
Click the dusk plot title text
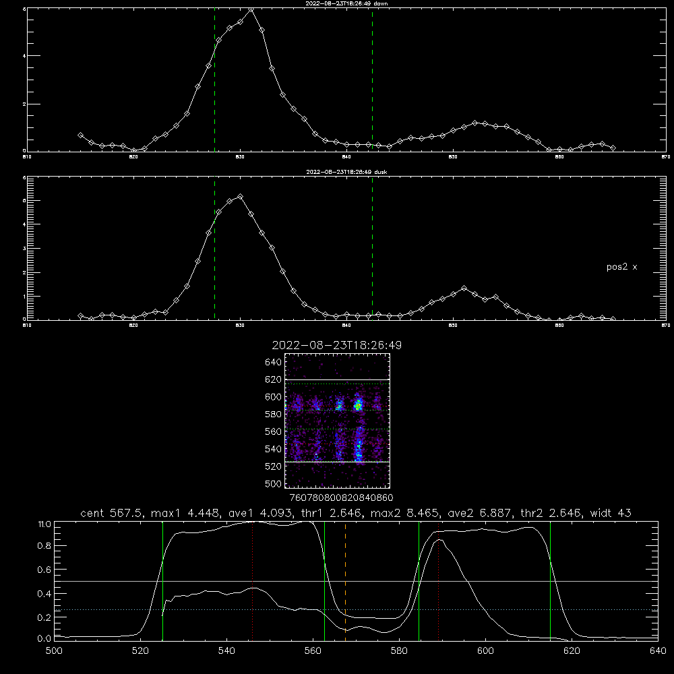pyautogui.click(x=346, y=172)
